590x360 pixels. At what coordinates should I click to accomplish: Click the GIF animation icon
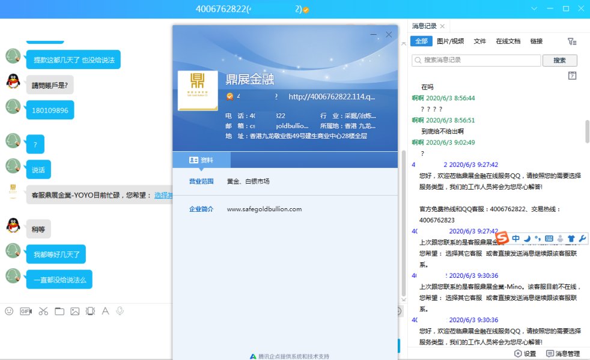click(x=26, y=311)
